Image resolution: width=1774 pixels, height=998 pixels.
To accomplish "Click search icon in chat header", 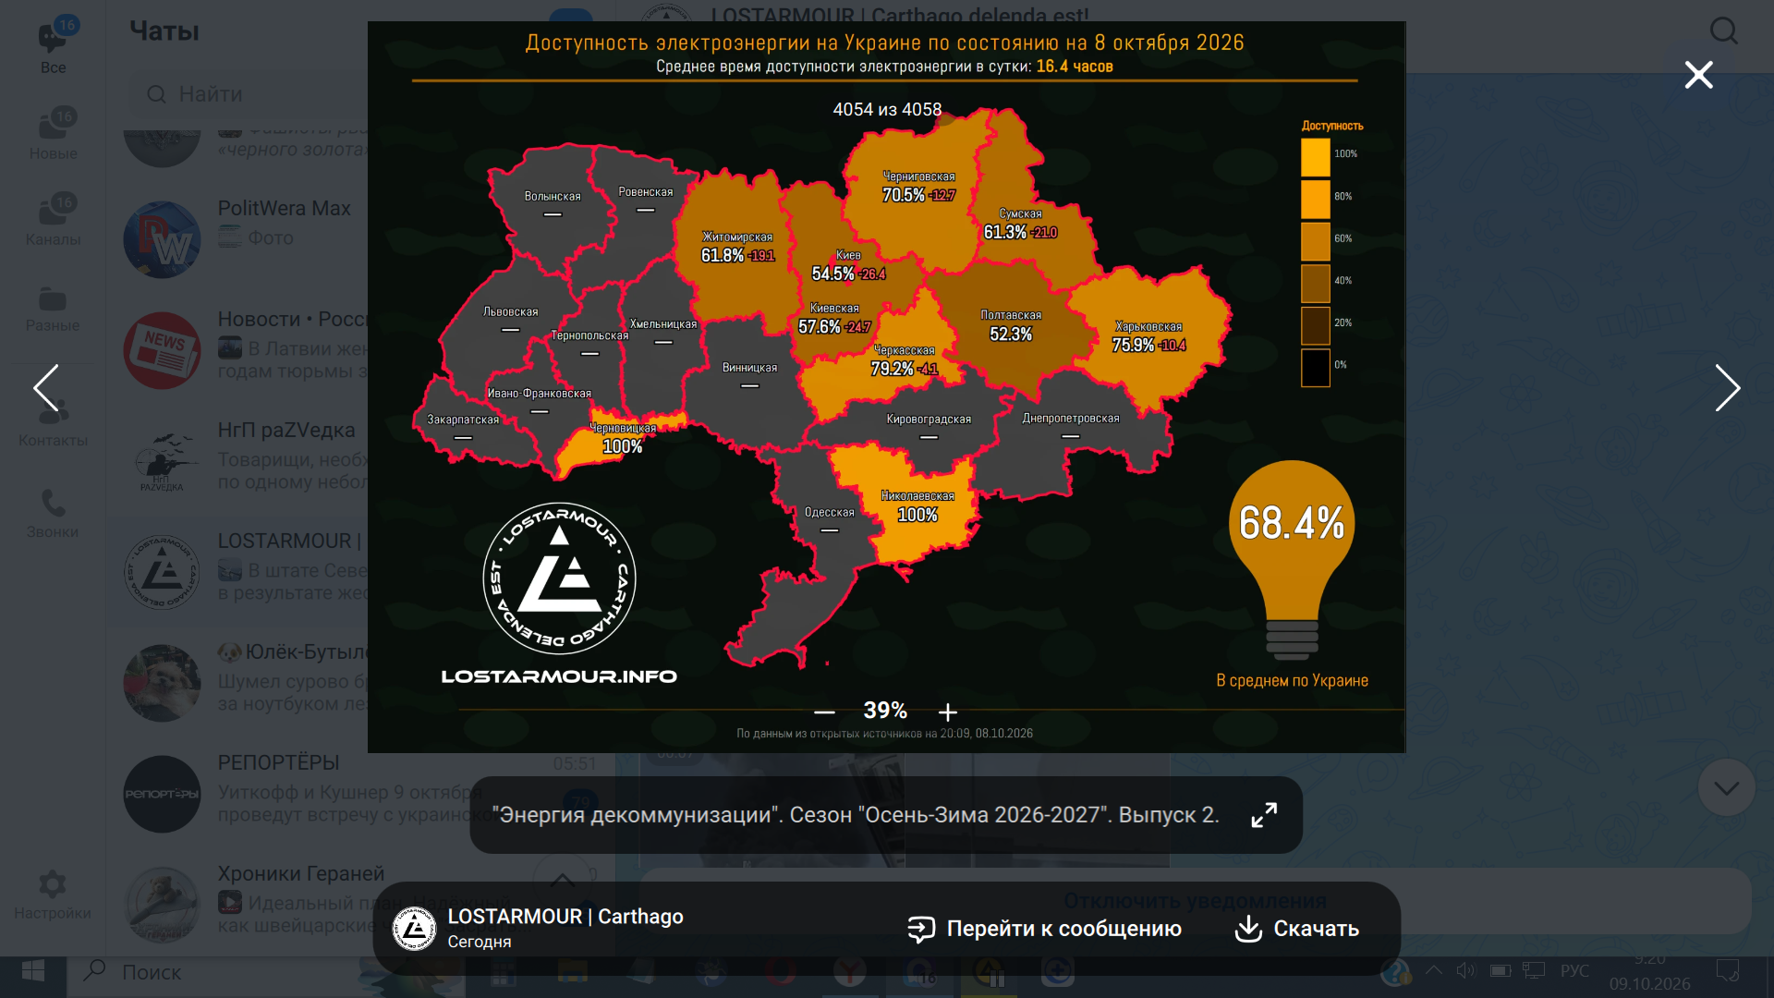I will click(x=1723, y=31).
